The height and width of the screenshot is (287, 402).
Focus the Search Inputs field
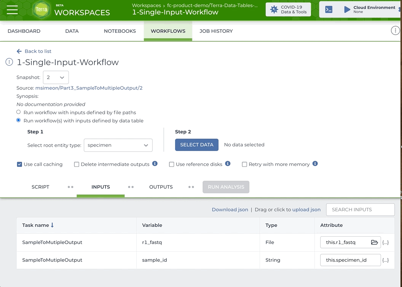pyautogui.click(x=360, y=210)
